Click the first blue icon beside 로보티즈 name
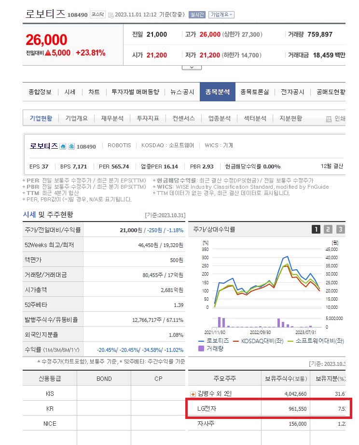 pyautogui.click(x=63, y=146)
